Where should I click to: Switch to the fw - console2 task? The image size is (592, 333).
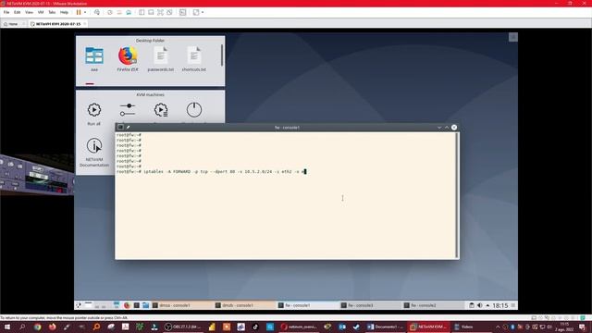point(433,305)
